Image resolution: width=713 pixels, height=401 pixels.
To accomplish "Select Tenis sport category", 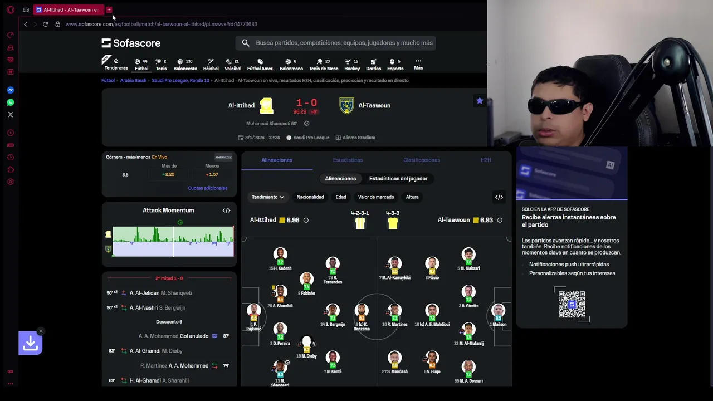I will [161, 65].
